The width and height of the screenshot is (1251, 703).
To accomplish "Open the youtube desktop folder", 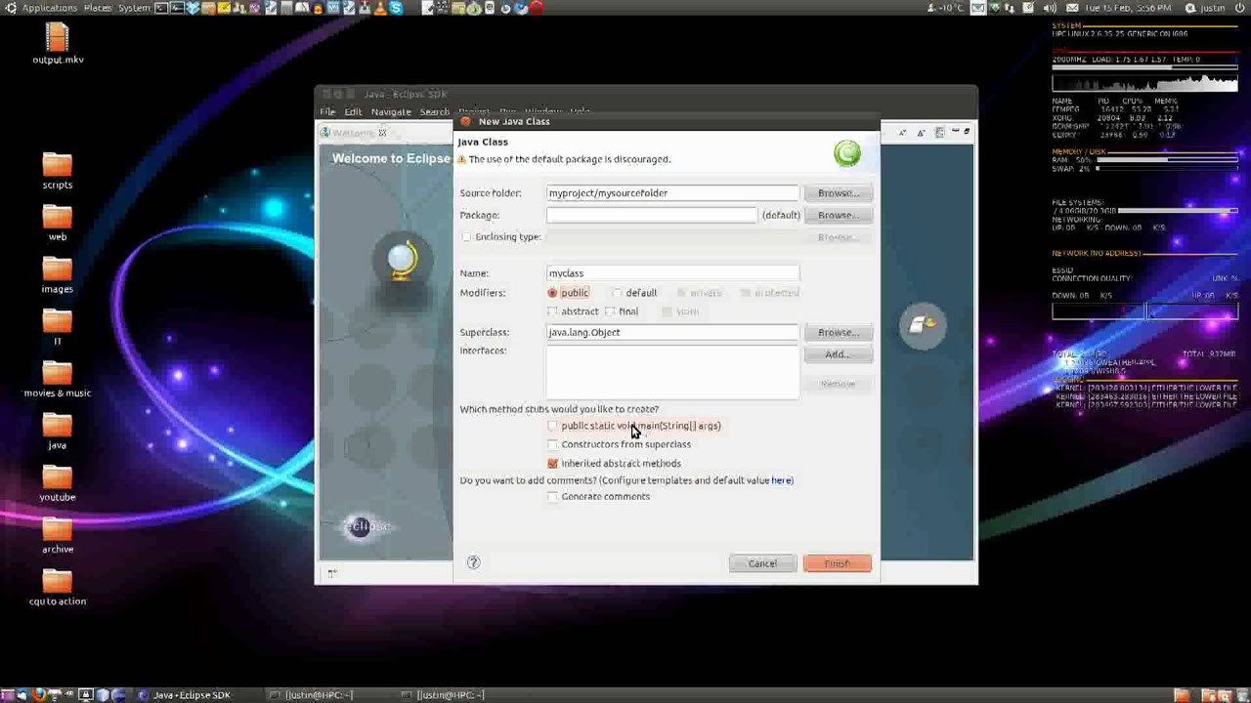I will tap(58, 479).
